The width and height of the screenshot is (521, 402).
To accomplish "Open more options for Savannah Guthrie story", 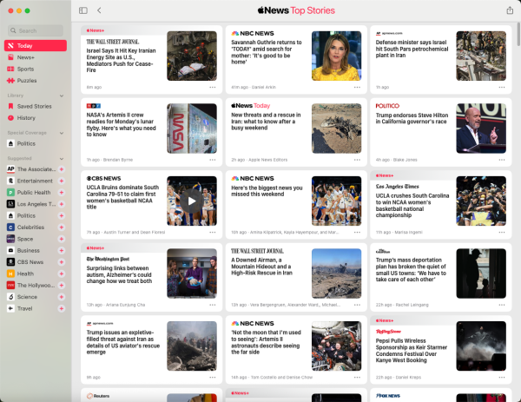I will [x=357, y=88].
